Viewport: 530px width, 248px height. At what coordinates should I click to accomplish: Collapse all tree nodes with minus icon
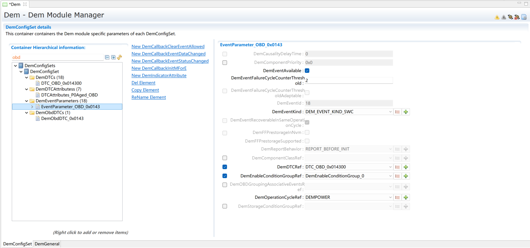tap(107, 58)
